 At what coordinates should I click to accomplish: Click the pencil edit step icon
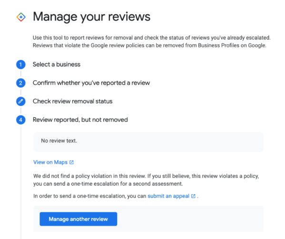point(21,101)
